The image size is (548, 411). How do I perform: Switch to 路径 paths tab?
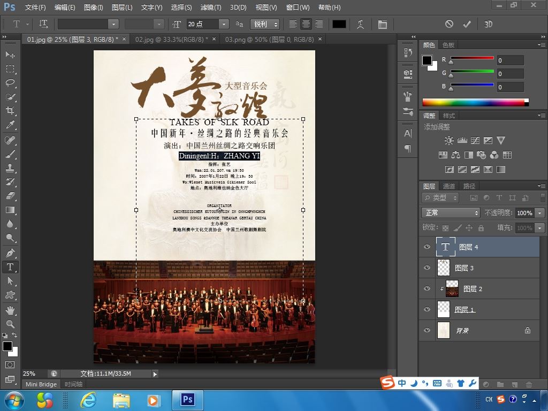click(469, 186)
